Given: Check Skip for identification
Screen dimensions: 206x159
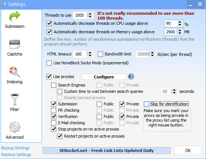Looking at the screenshot, I should point(146,104).
